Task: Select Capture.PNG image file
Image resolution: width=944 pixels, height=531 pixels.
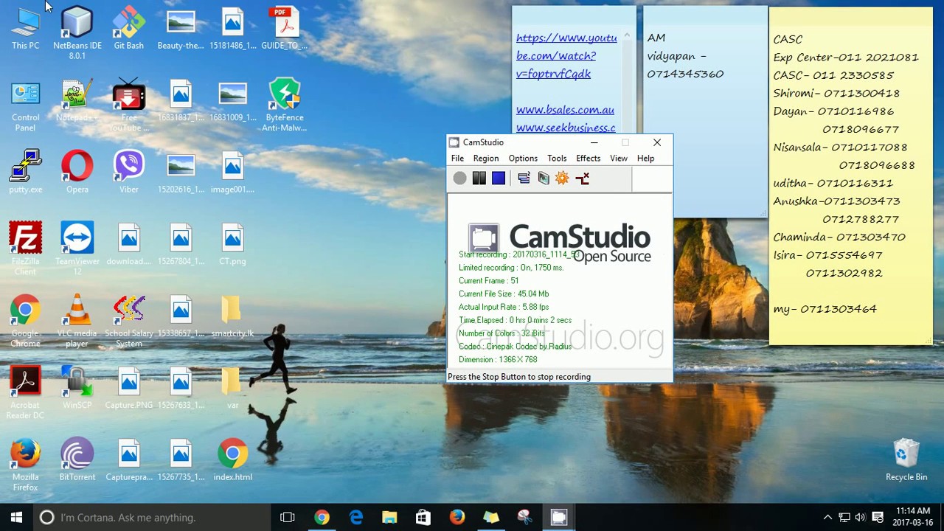Action: tap(129, 389)
